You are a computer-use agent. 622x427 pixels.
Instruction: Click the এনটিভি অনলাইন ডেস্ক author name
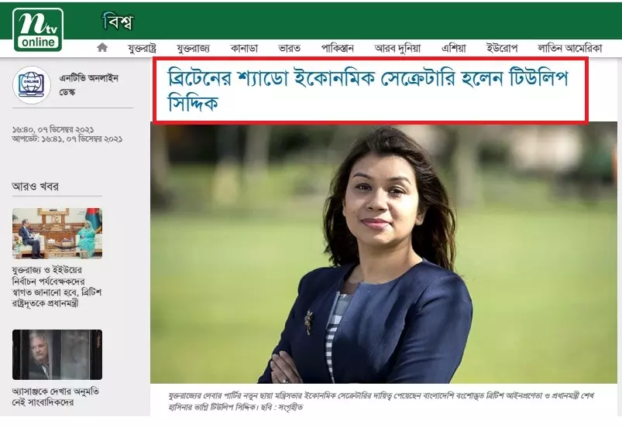[x=88, y=84]
